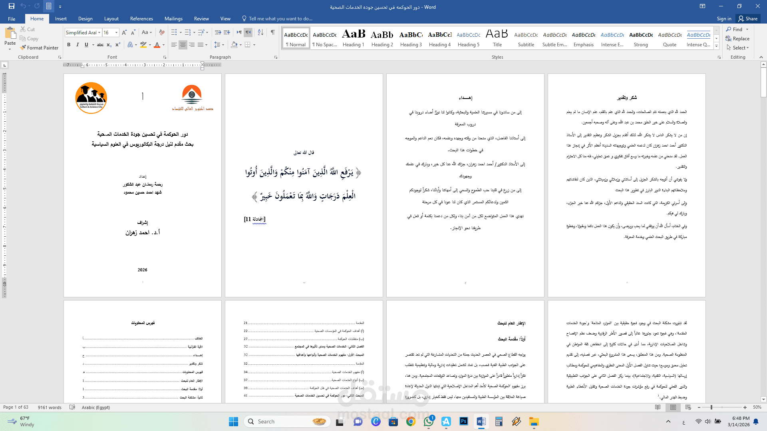Image resolution: width=767 pixels, height=431 pixels.
Task: Toggle Print Layout view
Action: [673, 407]
